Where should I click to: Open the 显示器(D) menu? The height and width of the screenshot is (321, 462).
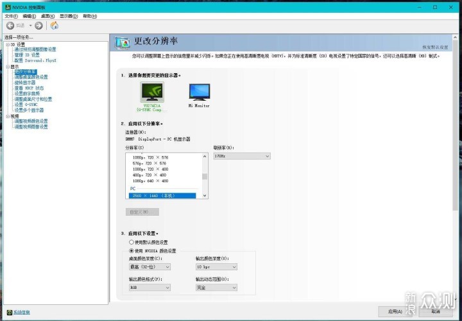click(69, 16)
